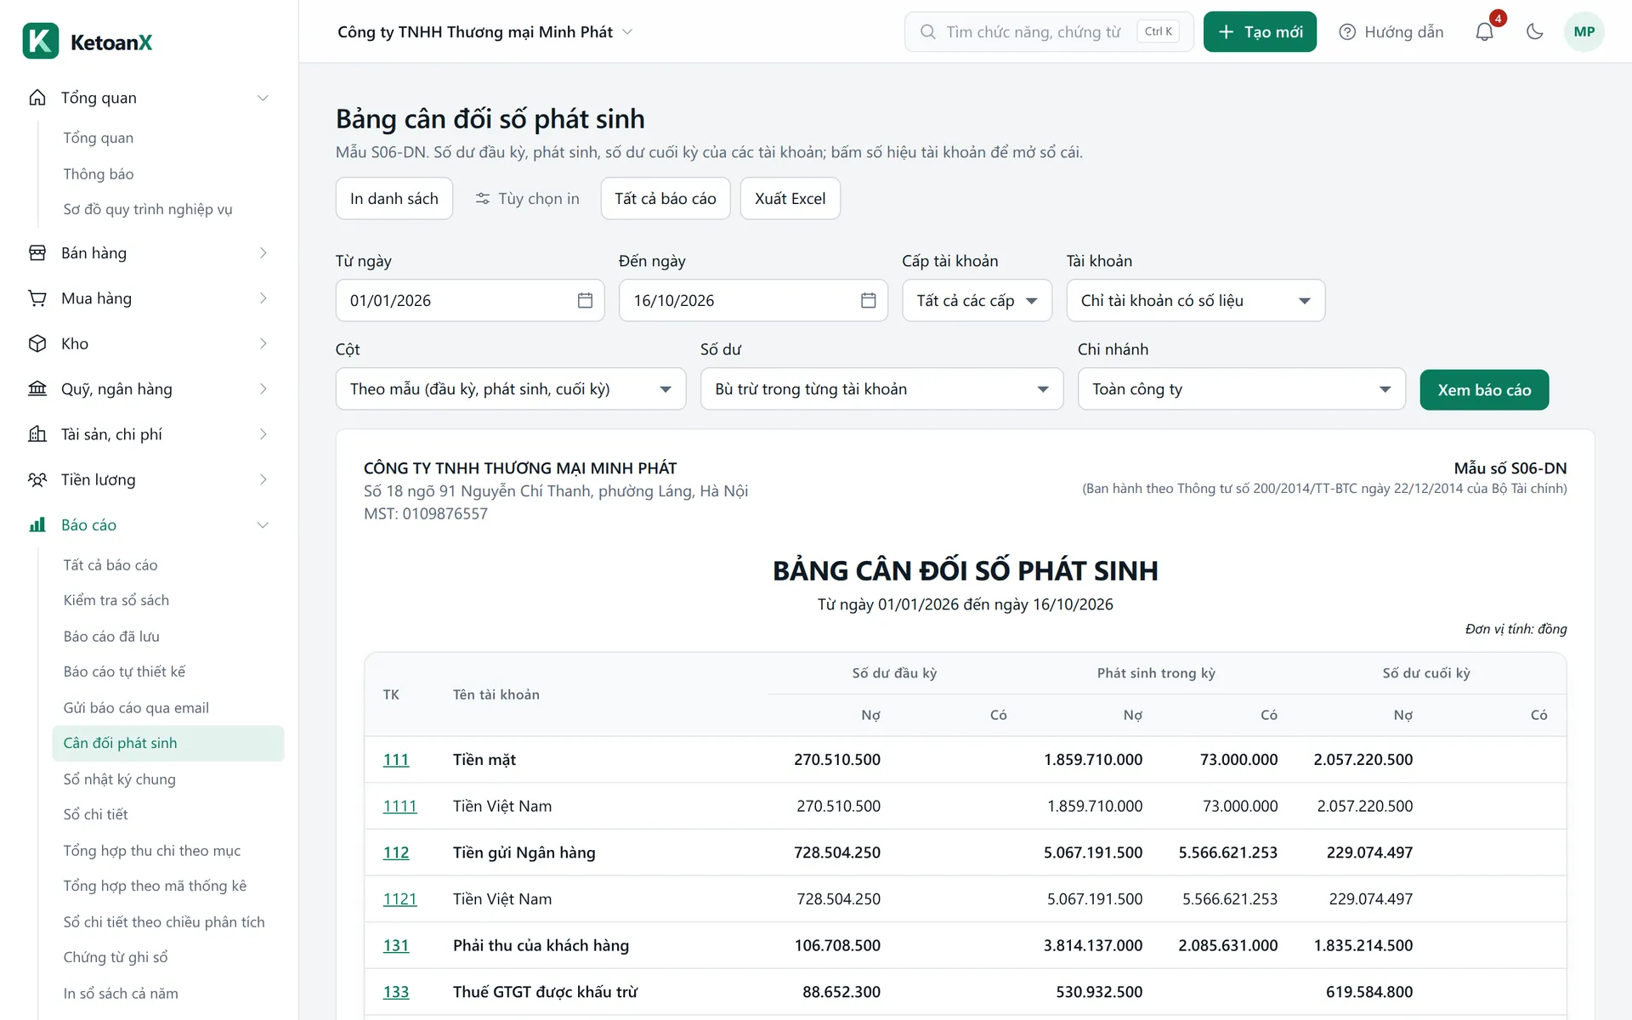
Task: Click the Mua hàng cart icon
Action: point(37,298)
